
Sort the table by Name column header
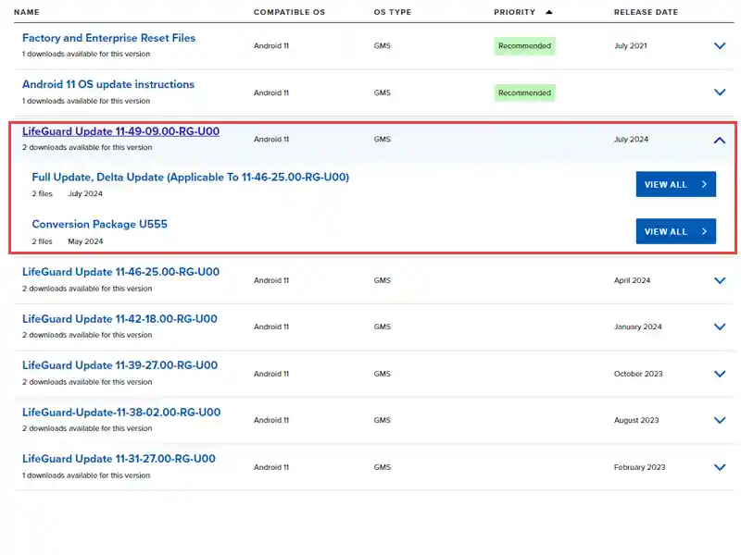click(27, 12)
